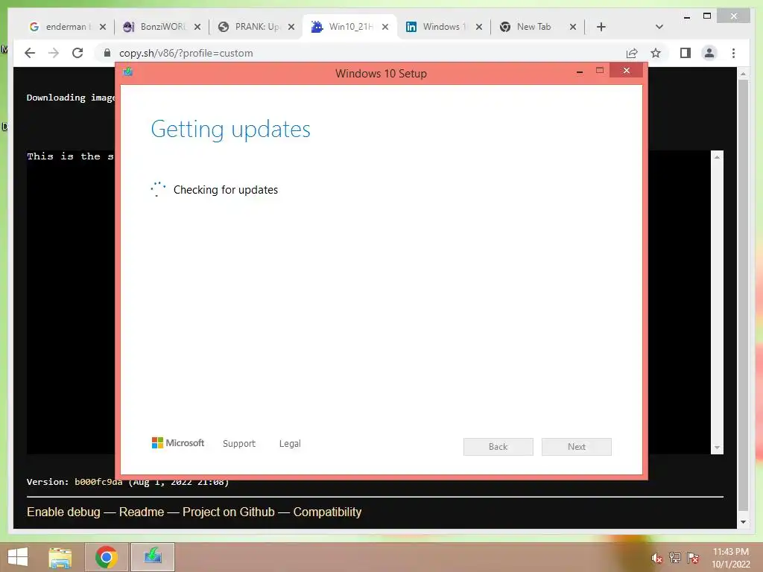Screen dimensions: 763x572
Task: Maximize the Chrome window
Action: [x=707, y=16]
